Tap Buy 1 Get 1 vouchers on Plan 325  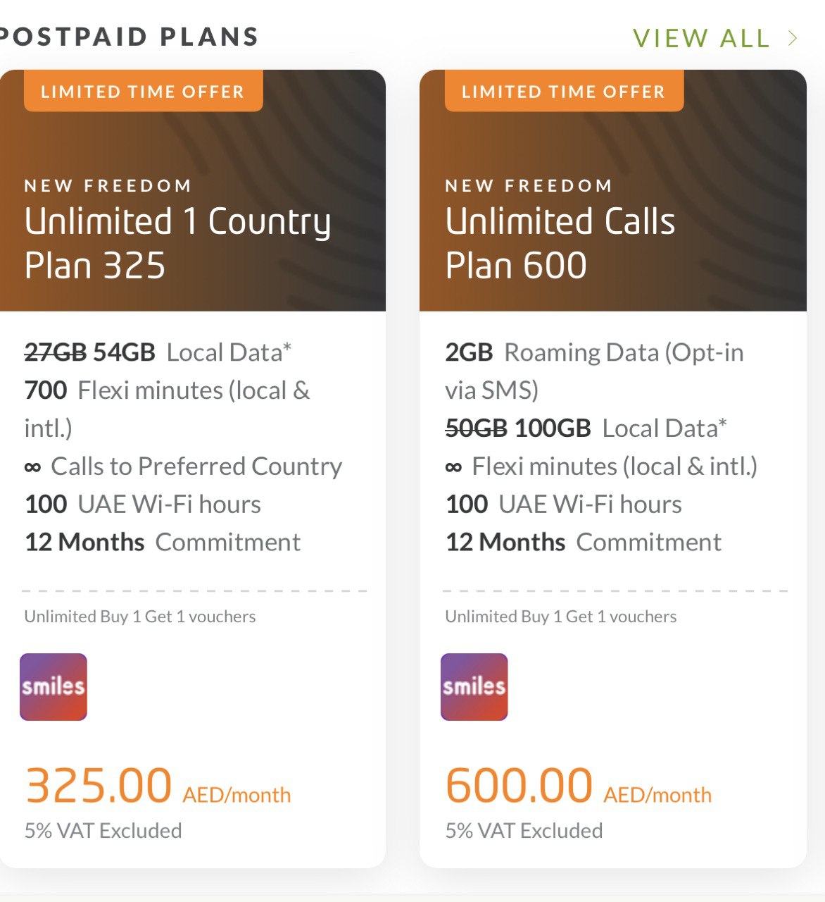click(140, 617)
